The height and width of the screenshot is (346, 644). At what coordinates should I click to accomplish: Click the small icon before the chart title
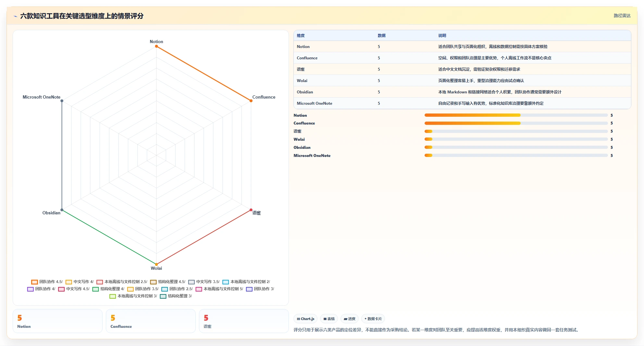15,16
